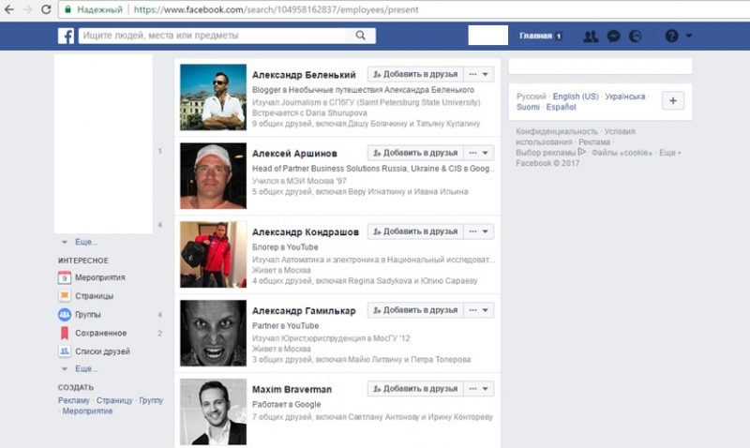This screenshot has height=448, width=750.
Task: Click the Страницу create link
Action: (x=114, y=400)
